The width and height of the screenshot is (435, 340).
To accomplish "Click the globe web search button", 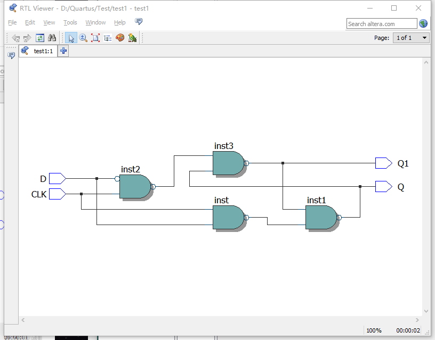I will coord(423,23).
